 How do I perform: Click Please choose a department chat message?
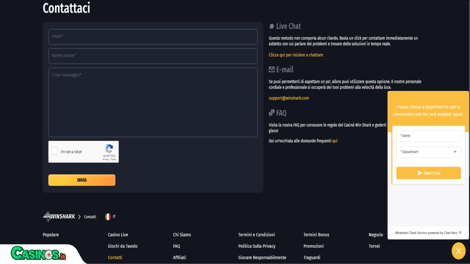pos(428,110)
